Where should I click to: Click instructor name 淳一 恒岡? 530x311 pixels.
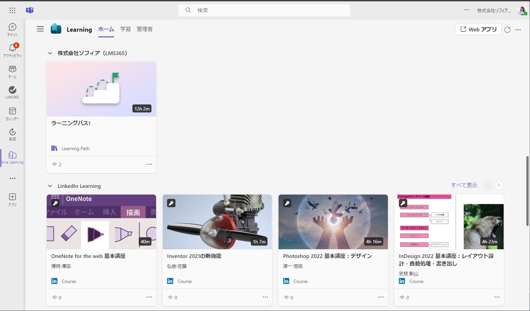tap(293, 266)
